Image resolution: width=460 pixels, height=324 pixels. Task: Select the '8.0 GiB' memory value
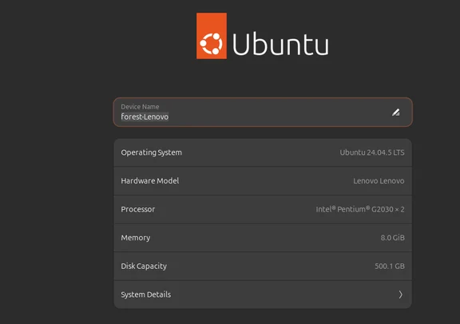click(393, 238)
